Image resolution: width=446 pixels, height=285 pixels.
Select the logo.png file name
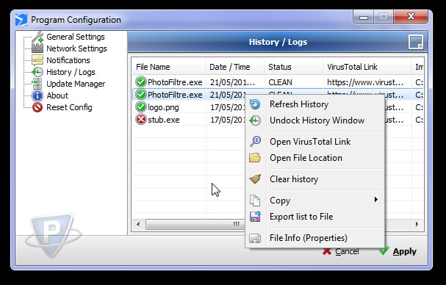(163, 107)
